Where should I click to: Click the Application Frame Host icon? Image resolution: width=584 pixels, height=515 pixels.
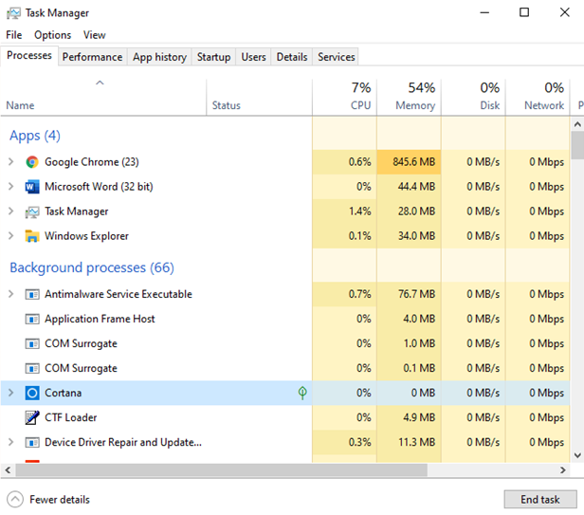click(x=32, y=319)
